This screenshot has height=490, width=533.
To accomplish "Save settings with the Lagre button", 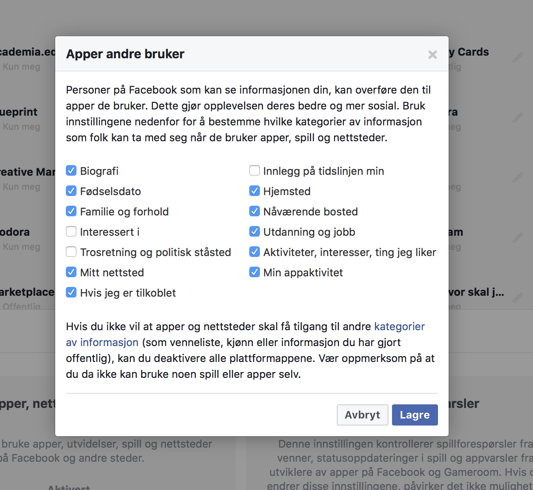I will pyautogui.click(x=415, y=415).
